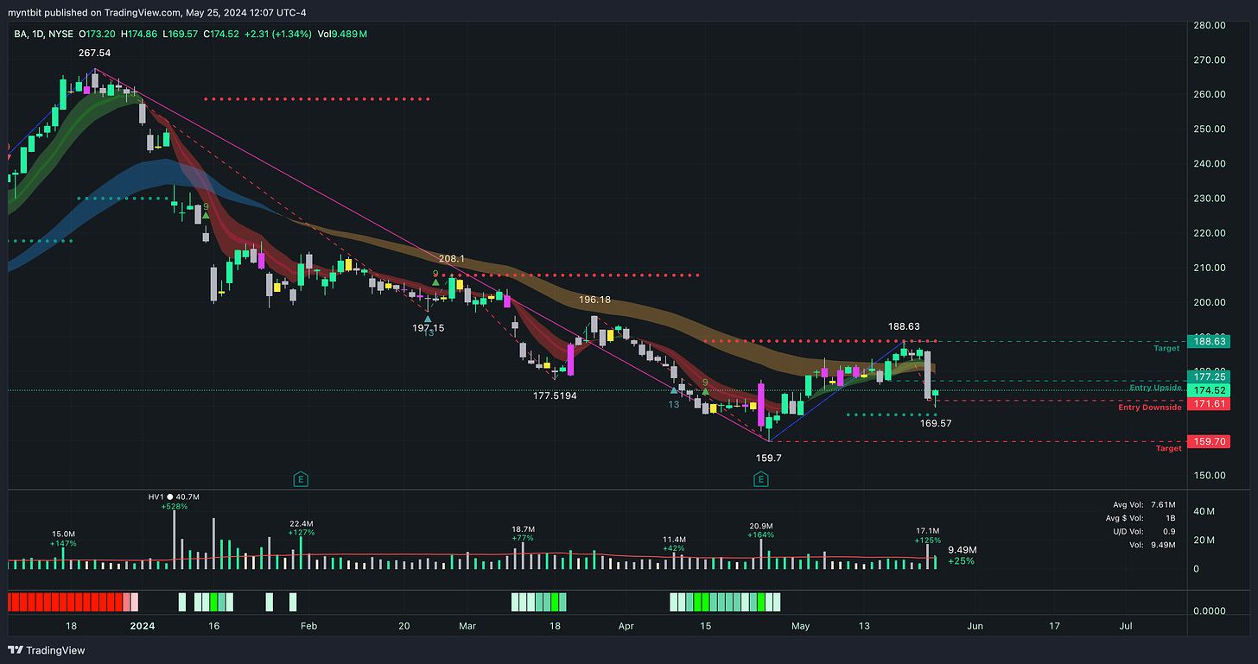The image size is (1258, 664).
Task: Click the May label on time axis
Action: tap(802, 626)
